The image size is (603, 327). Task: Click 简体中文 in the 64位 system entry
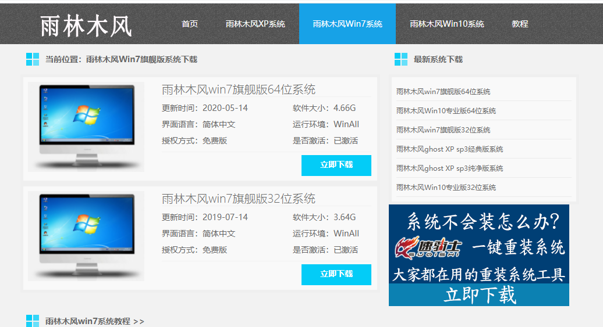pyautogui.click(x=219, y=124)
